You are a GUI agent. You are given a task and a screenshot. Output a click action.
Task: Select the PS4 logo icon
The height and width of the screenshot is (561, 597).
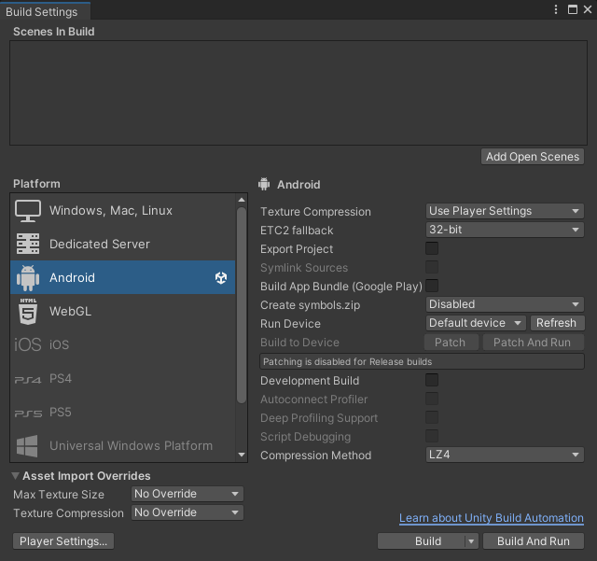[28, 380]
